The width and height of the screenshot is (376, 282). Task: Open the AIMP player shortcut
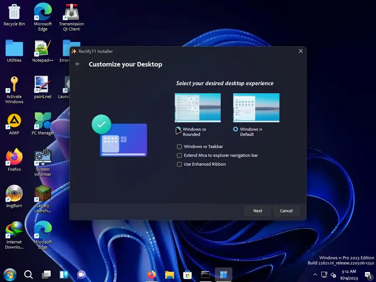tap(14, 124)
